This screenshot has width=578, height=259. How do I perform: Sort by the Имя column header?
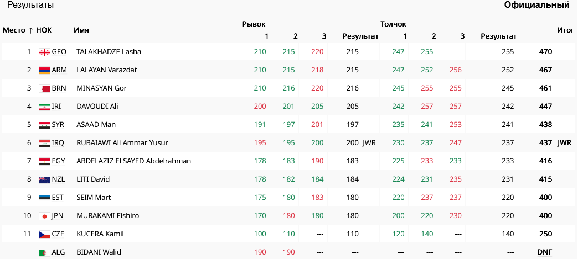(x=81, y=30)
